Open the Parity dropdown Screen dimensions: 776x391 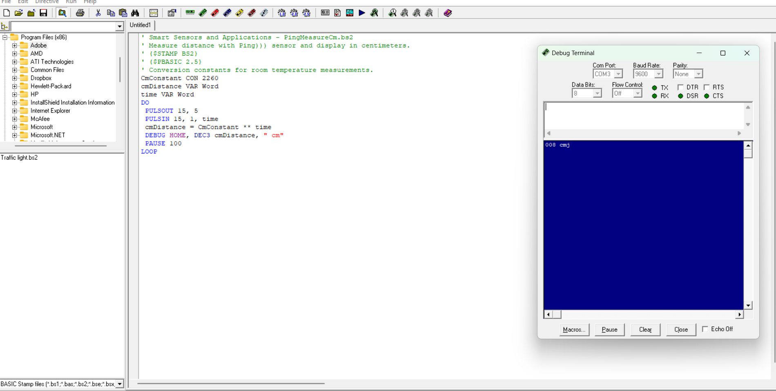(x=698, y=74)
